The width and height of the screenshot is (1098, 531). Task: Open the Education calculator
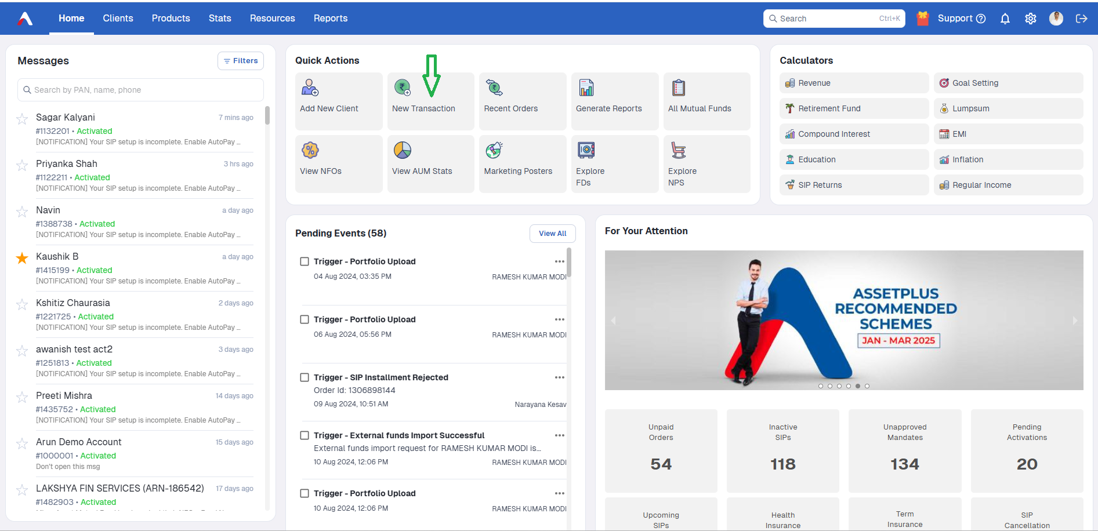854,159
